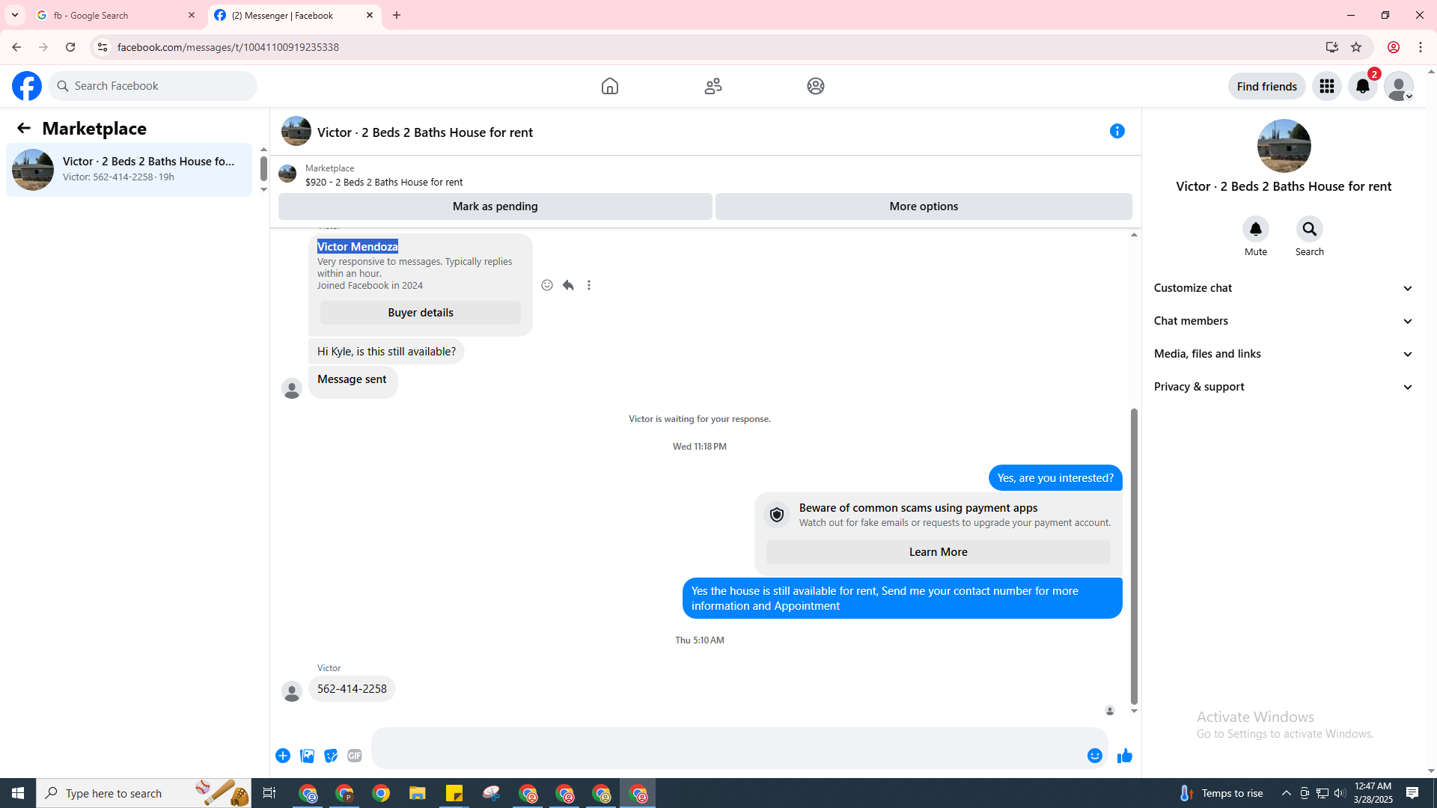Image resolution: width=1437 pixels, height=808 pixels.
Task: React to Victor Mendoza card with emoji
Action: click(x=547, y=285)
